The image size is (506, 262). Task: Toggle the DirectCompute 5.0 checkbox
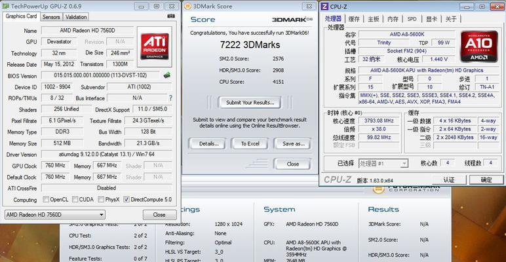click(126, 199)
